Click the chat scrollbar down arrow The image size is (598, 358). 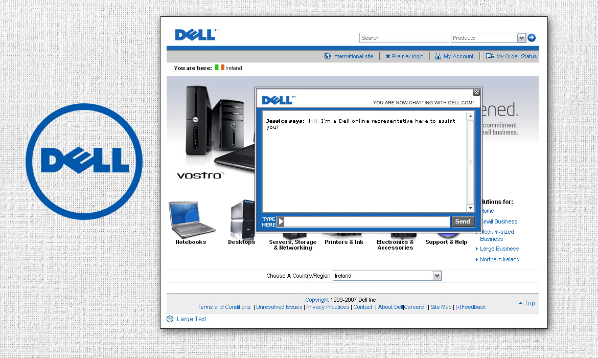pos(470,208)
